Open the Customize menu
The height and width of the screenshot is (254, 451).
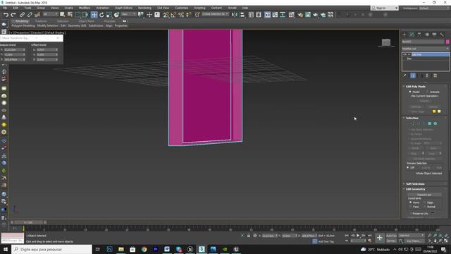pyautogui.click(x=182, y=8)
